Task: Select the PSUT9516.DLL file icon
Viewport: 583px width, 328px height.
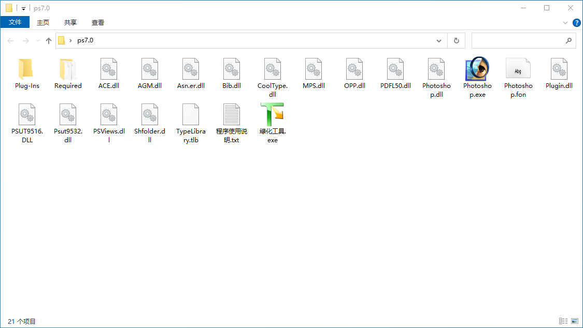Action: coord(27,114)
